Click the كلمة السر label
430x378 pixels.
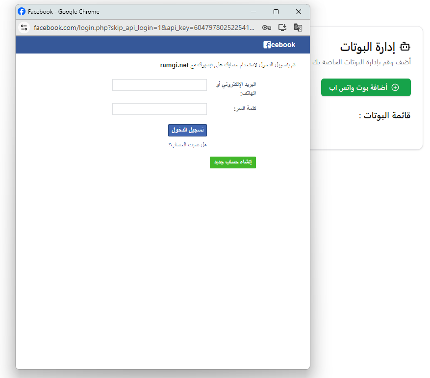[x=245, y=108]
